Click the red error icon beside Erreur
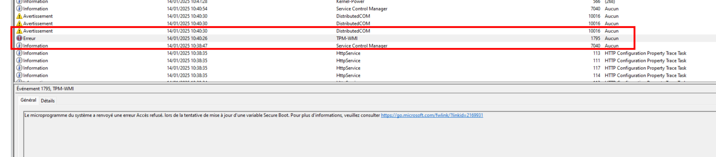Screen dimensions: 716x157 pos(19,38)
